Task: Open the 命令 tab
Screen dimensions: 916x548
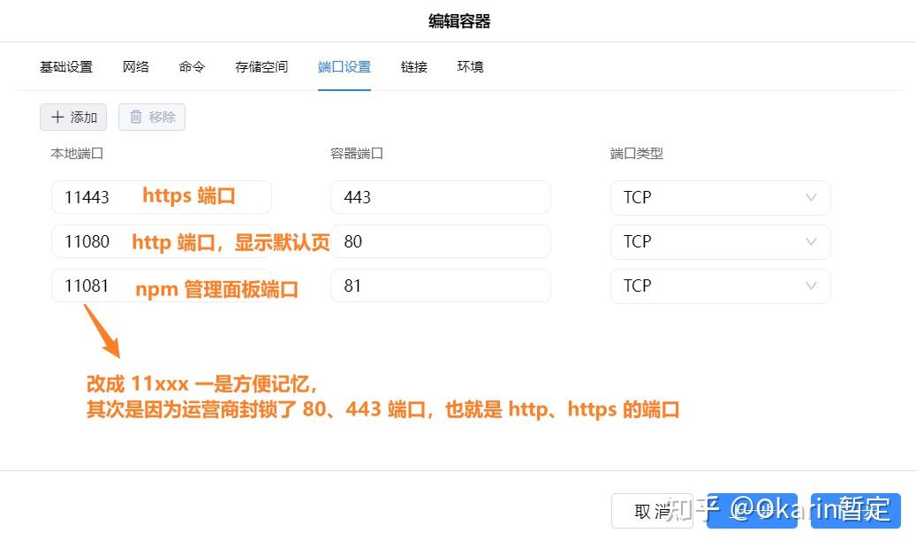Action: click(191, 66)
